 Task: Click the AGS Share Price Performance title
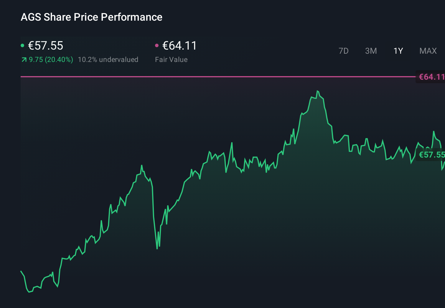[91, 17]
